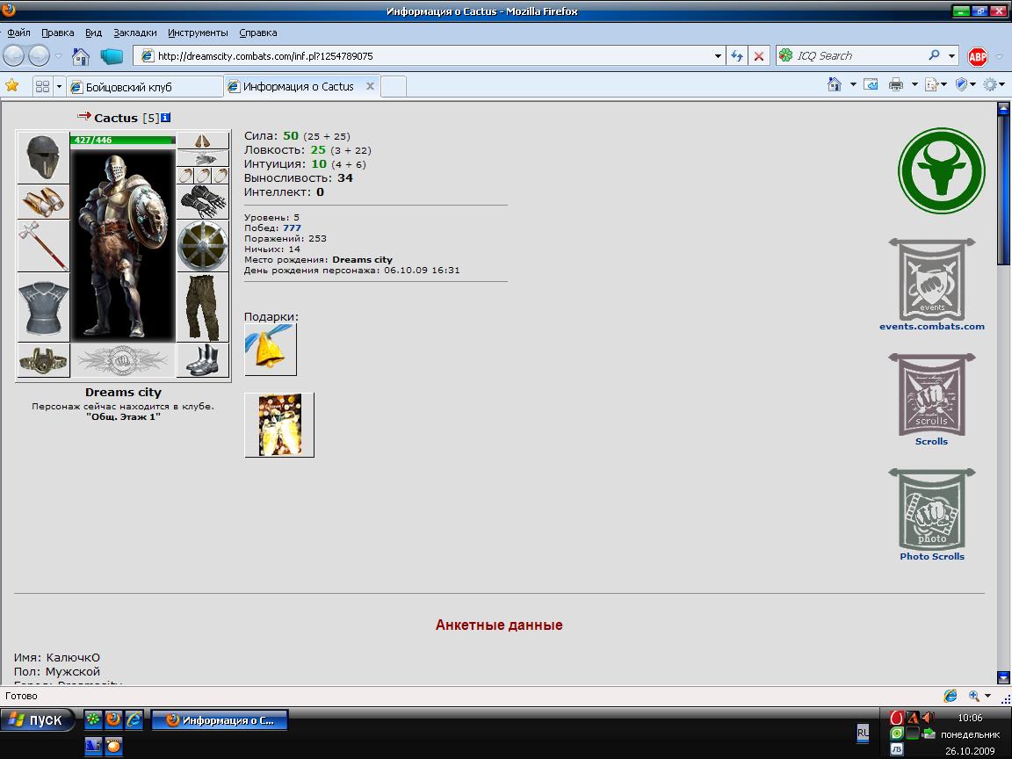The image size is (1012, 759).
Task: Click the third ring slot
Action: tap(220, 176)
